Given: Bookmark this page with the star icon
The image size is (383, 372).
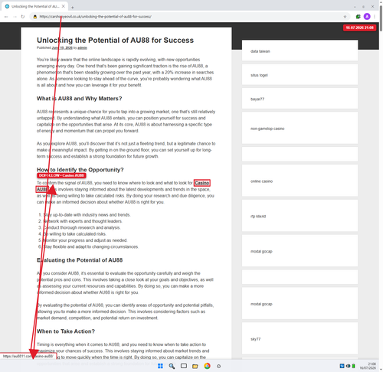Looking at the screenshot, I should [345, 17].
